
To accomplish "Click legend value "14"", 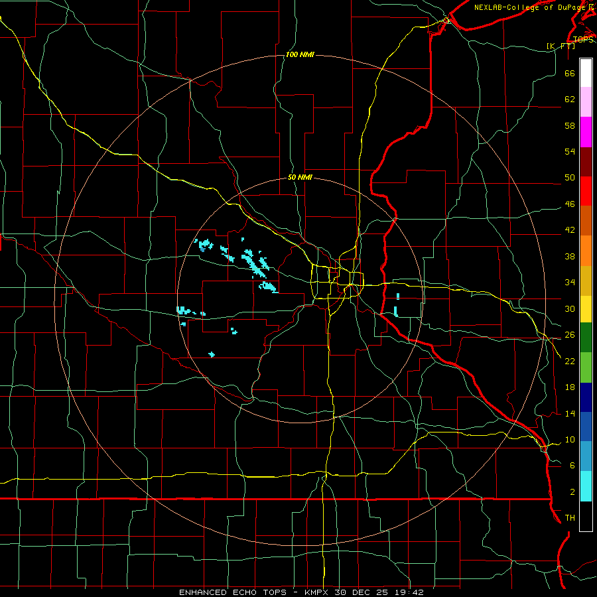I will (x=570, y=413).
